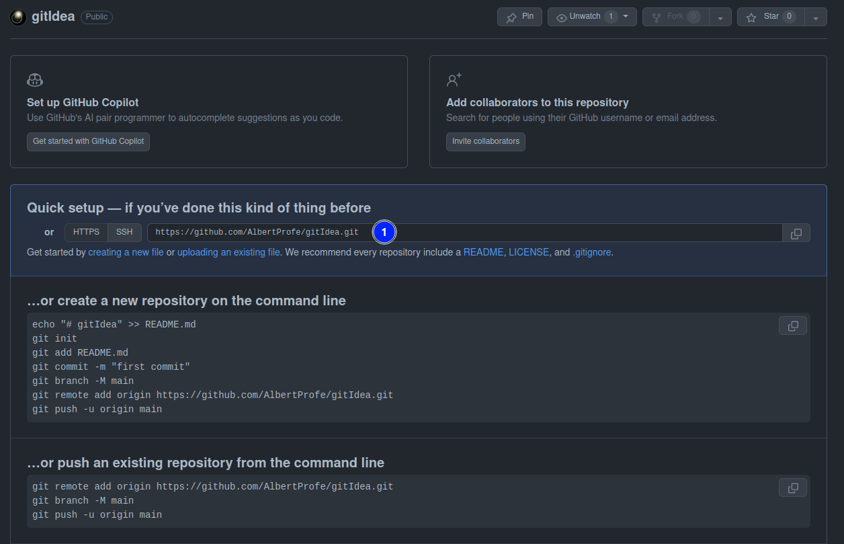Screen dimensions: 844x544
Task: Open the Unwatch dropdown caret
Action: [626, 17]
